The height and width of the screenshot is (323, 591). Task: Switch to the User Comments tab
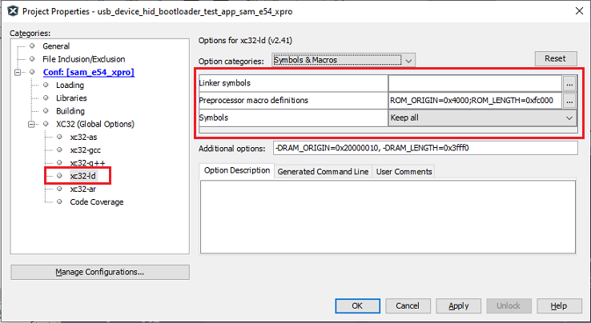(x=404, y=171)
